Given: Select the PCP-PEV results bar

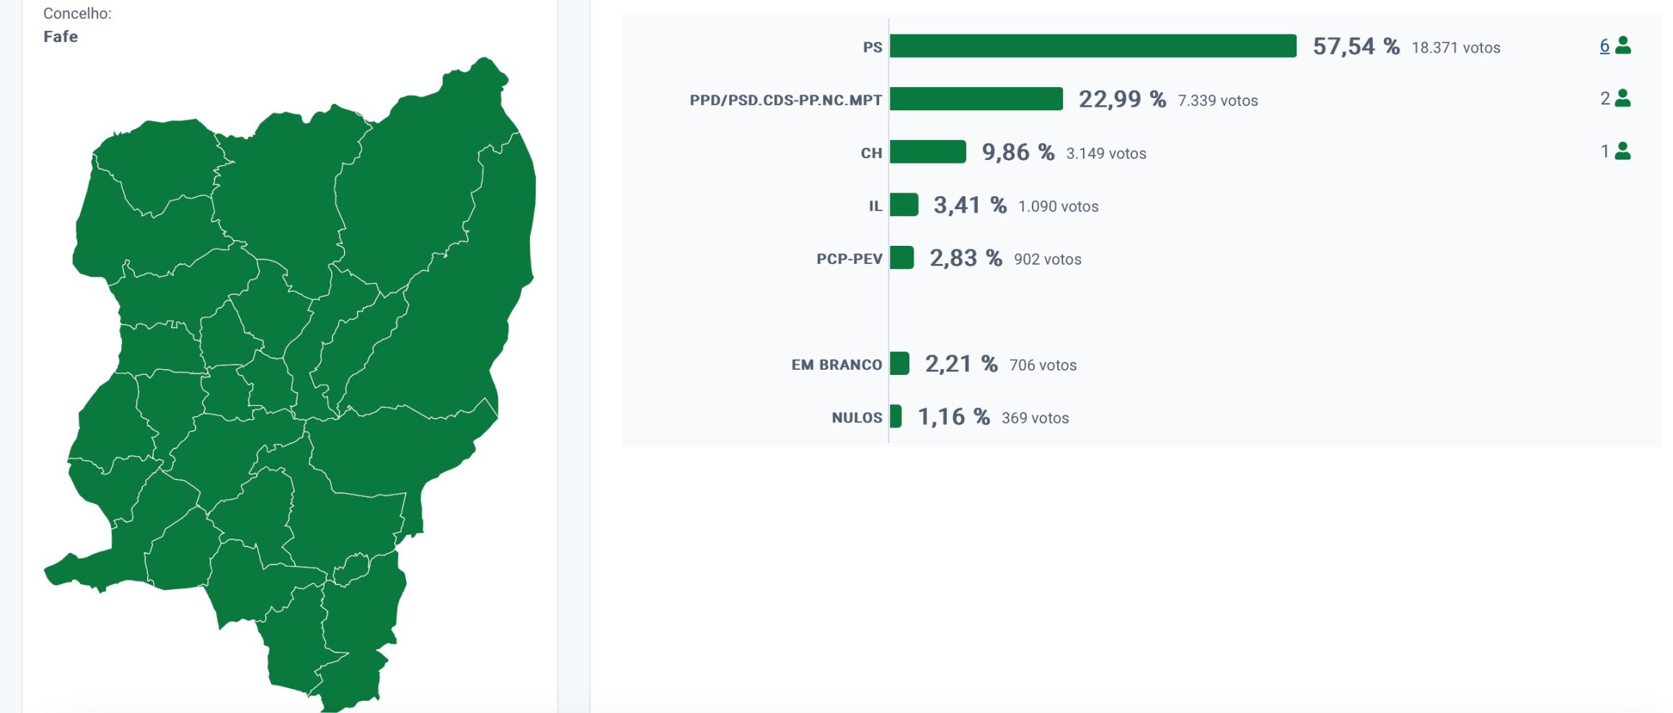Looking at the screenshot, I should click(x=901, y=257).
